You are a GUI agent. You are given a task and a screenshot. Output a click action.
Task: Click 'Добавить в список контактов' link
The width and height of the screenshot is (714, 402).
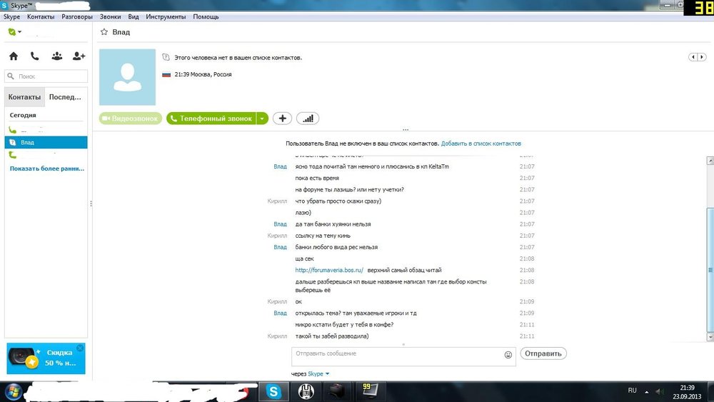click(x=481, y=144)
